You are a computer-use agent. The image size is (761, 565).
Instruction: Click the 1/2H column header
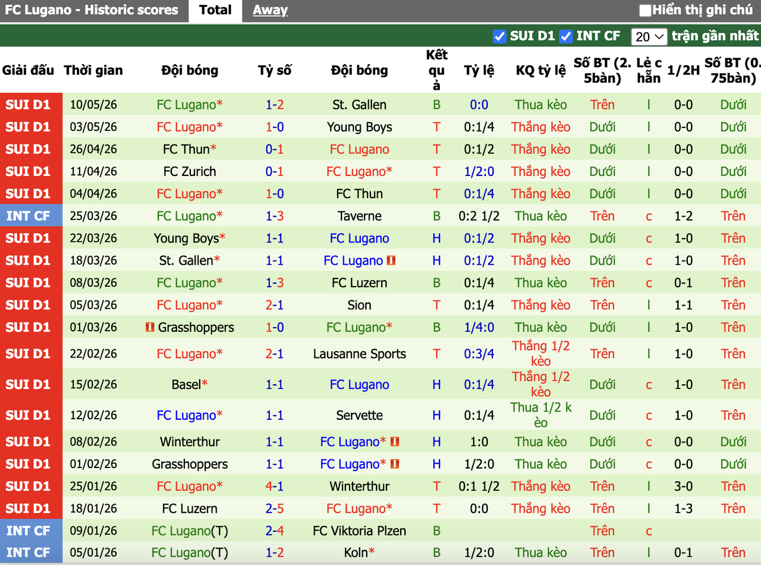683,70
